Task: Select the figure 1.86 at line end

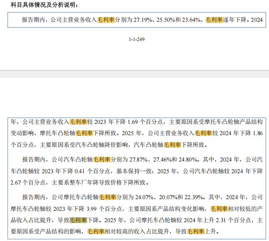Action: pos(258,133)
